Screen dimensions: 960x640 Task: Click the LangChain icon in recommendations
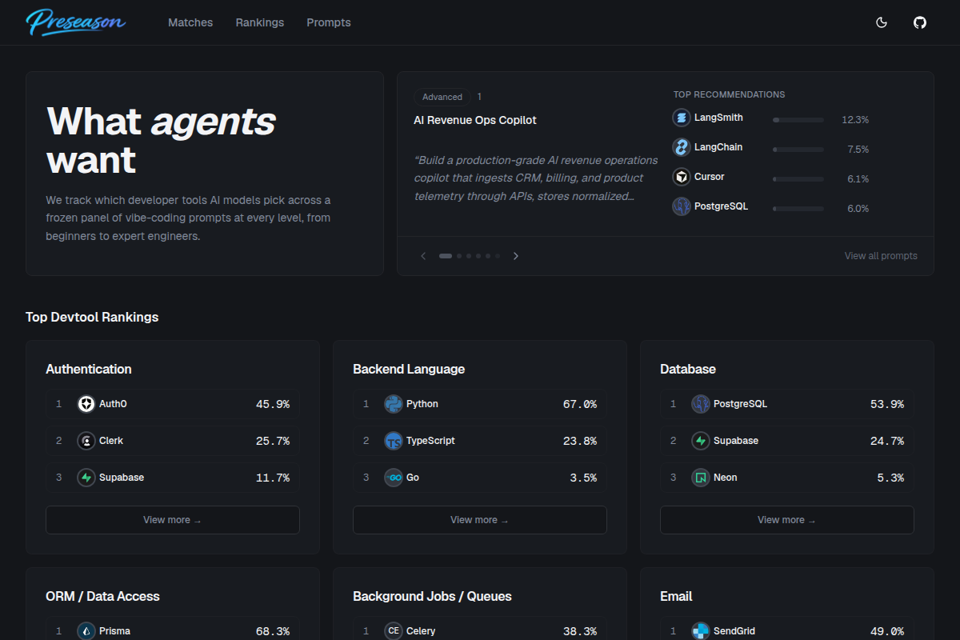[x=682, y=147]
